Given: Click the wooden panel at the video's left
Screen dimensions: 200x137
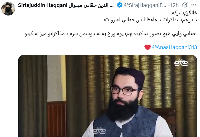Looking at the screenshot, I should 57,119.
